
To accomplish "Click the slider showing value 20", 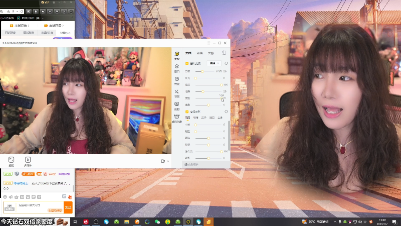I will point(209,91).
